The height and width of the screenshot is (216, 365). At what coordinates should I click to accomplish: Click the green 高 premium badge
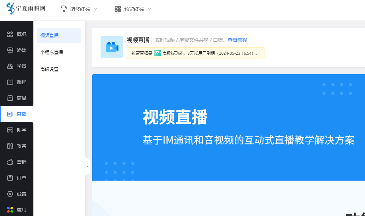point(157,53)
